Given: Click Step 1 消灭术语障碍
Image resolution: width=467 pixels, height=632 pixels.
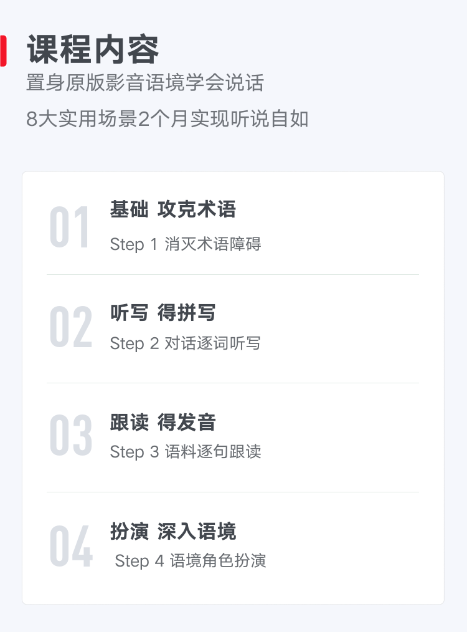Looking at the screenshot, I should 186,244.
